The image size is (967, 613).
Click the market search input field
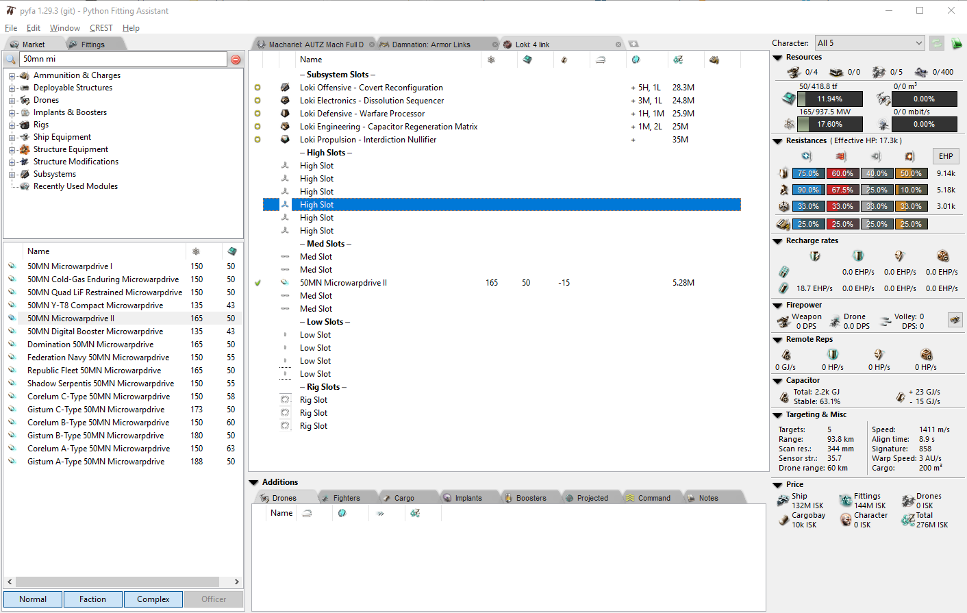coord(123,60)
